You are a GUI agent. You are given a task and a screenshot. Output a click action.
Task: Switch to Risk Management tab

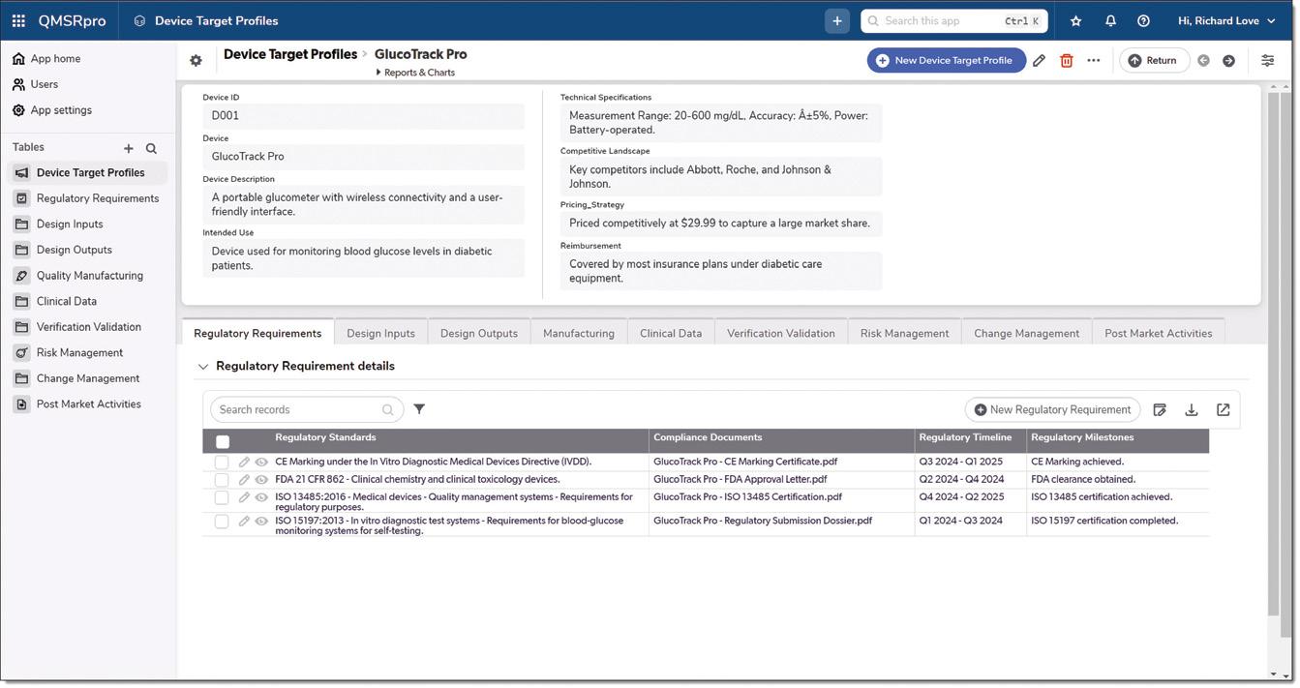[x=904, y=332]
